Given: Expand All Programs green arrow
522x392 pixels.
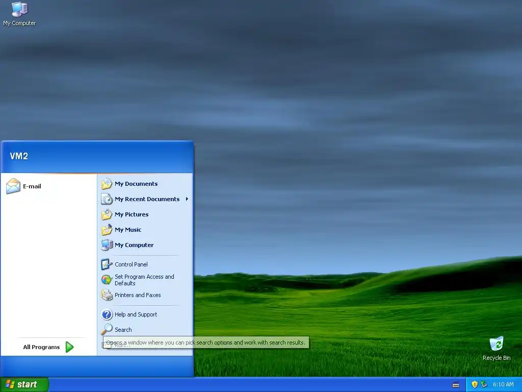Looking at the screenshot, I should (69, 347).
